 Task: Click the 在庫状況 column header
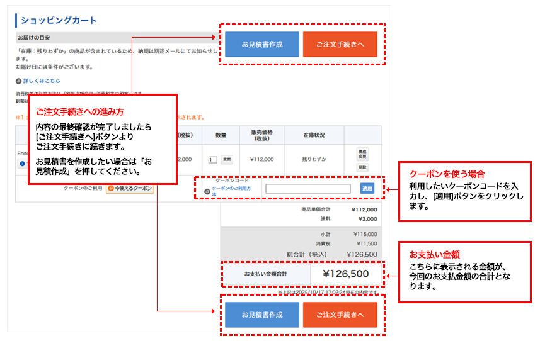314,135
